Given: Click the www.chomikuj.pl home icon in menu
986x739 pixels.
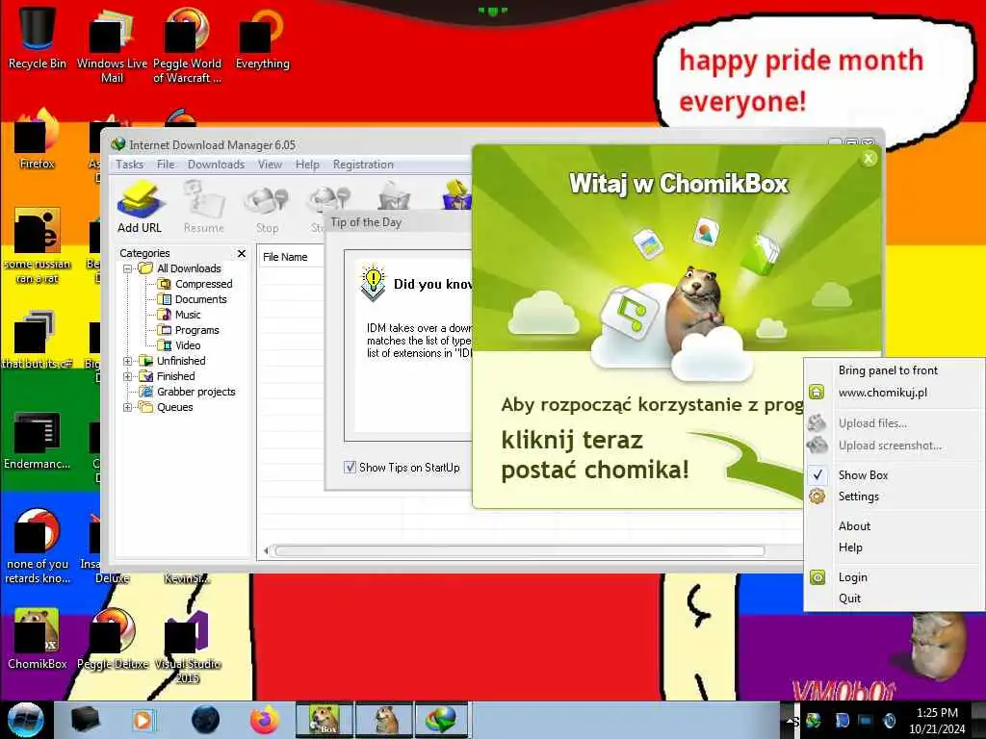Looking at the screenshot, I should point(817,393).
